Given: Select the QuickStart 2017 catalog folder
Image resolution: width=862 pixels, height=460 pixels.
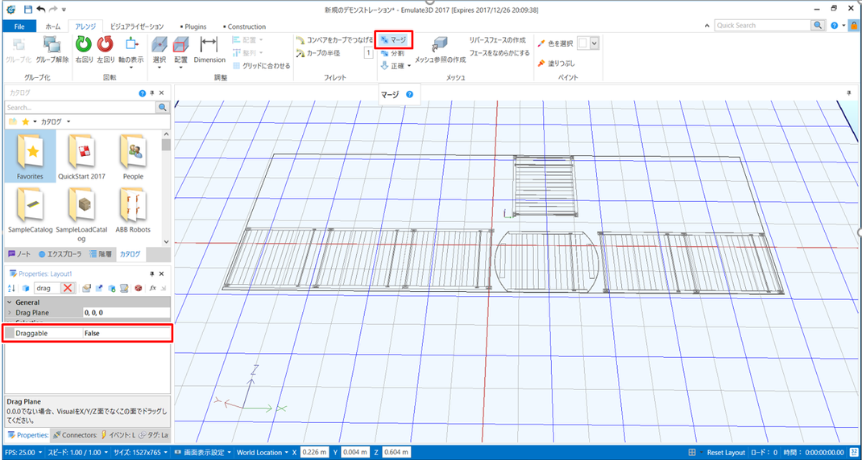Looking at the screenshot, I should pos(81,157).
